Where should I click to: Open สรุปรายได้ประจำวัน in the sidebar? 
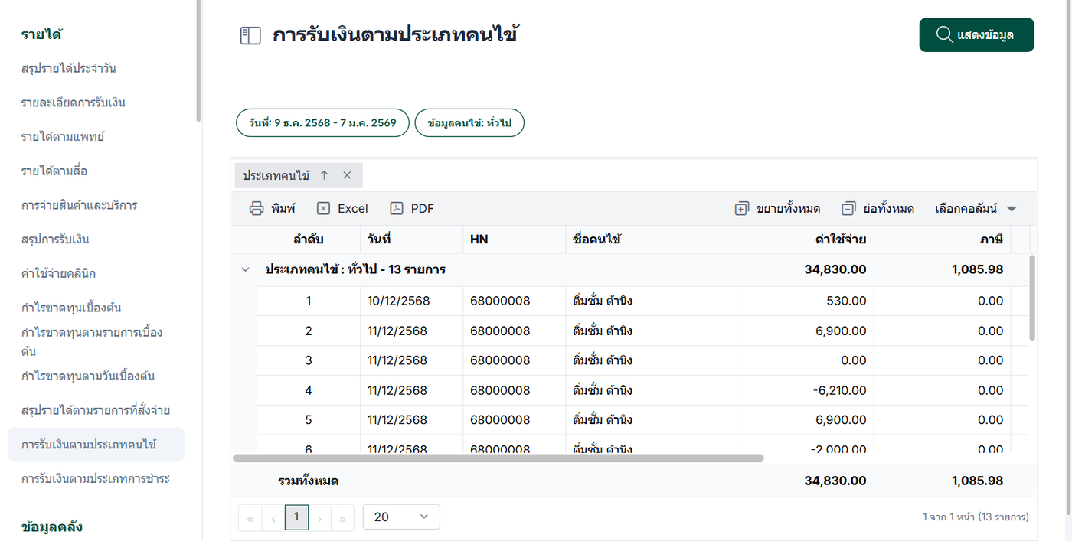pos(69,68)
